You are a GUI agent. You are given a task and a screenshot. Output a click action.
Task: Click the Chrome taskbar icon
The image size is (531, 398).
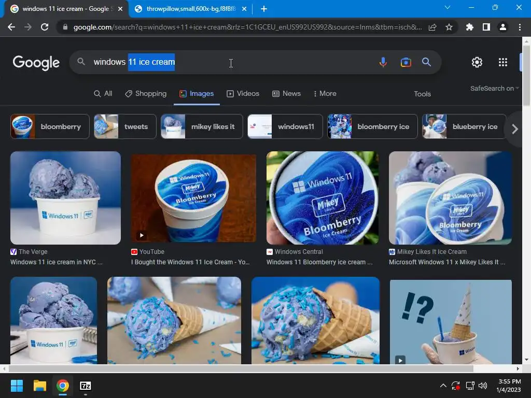click(63, 386)
